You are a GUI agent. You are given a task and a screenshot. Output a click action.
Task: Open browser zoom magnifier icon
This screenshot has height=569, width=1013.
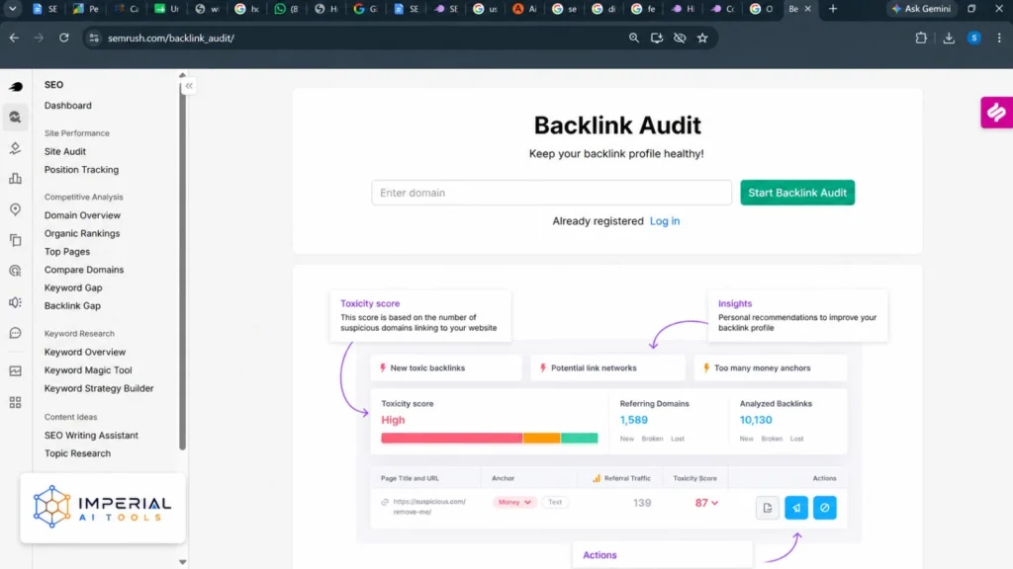(634, 39)
